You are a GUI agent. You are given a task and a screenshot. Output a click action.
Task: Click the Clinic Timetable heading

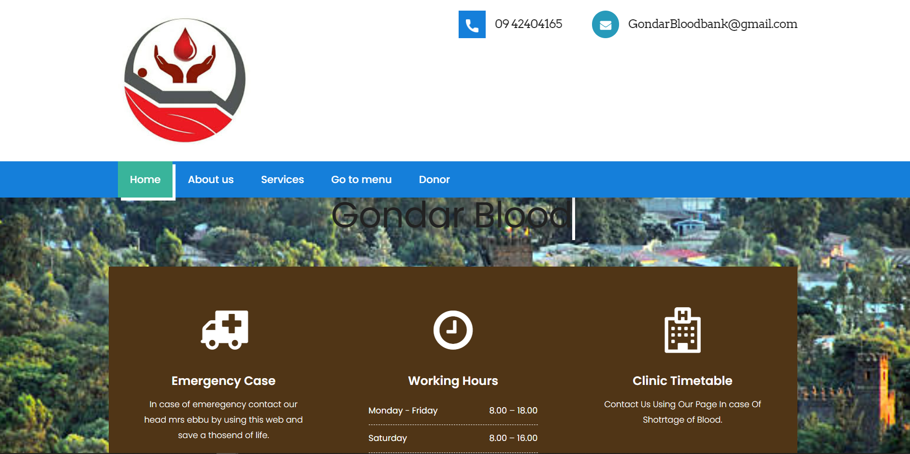pos(682,381)
